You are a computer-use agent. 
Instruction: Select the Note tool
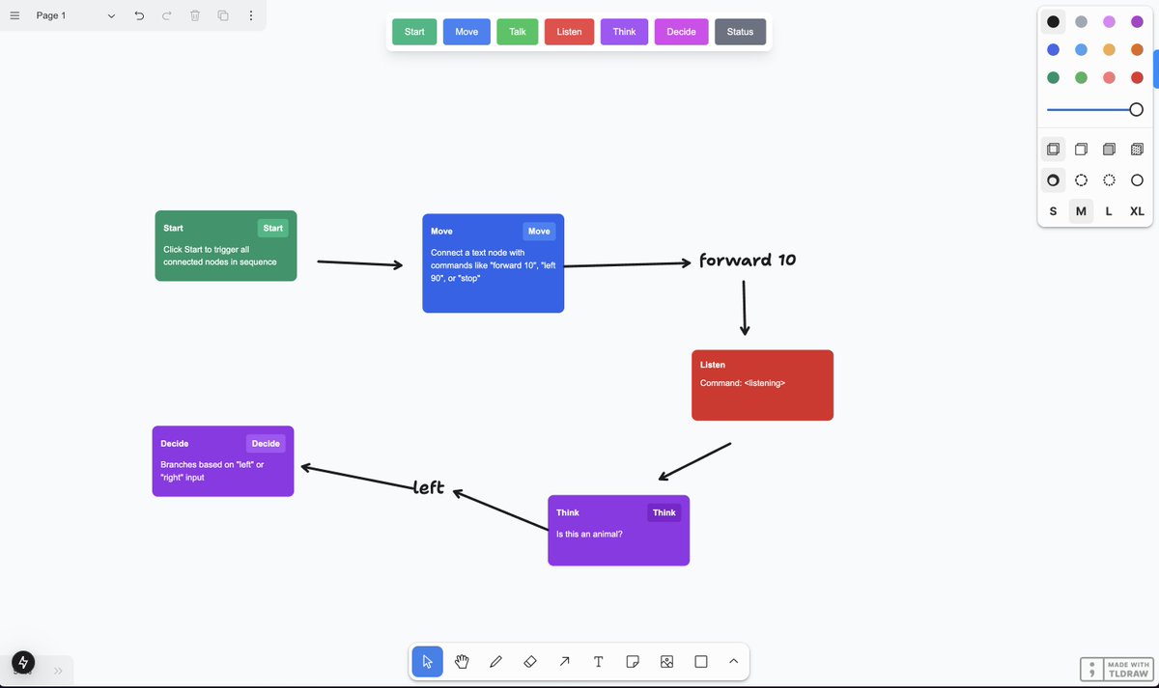(x=633, y=661)
